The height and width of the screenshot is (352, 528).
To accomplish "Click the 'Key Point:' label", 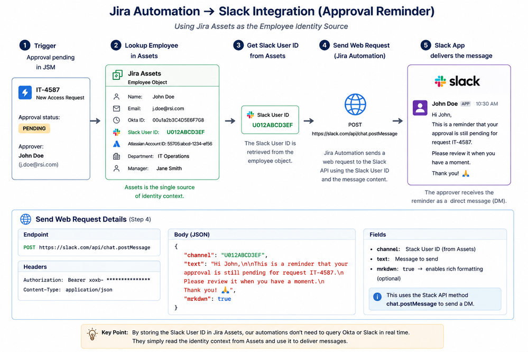I will [115, 332].
